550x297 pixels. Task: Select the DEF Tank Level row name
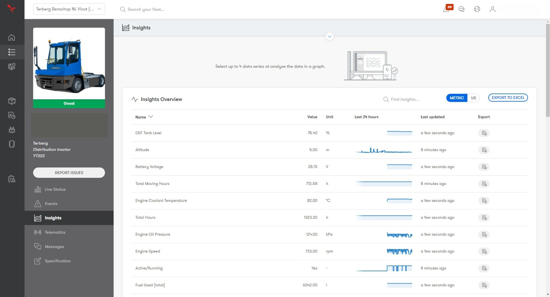[x=148, y=133]
